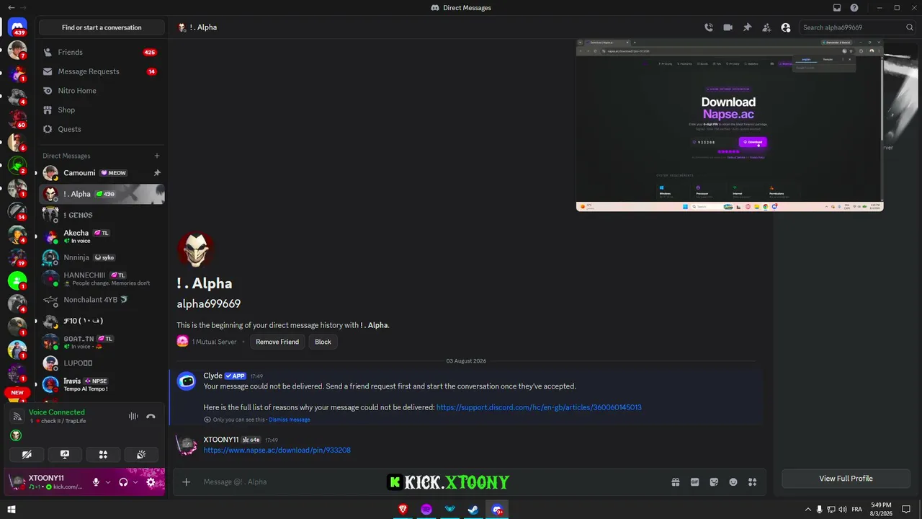
Task: Open Windows notification center
Action: click(906, 510)
